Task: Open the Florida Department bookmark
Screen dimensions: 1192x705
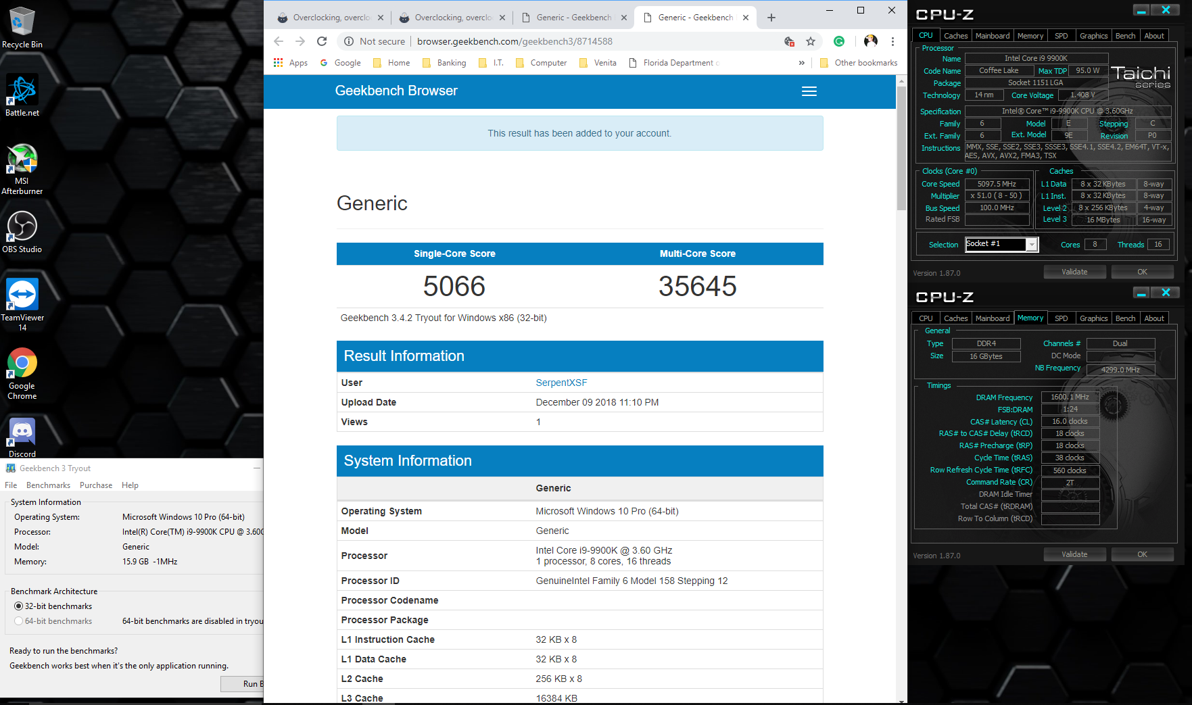Action: [674, 63]
